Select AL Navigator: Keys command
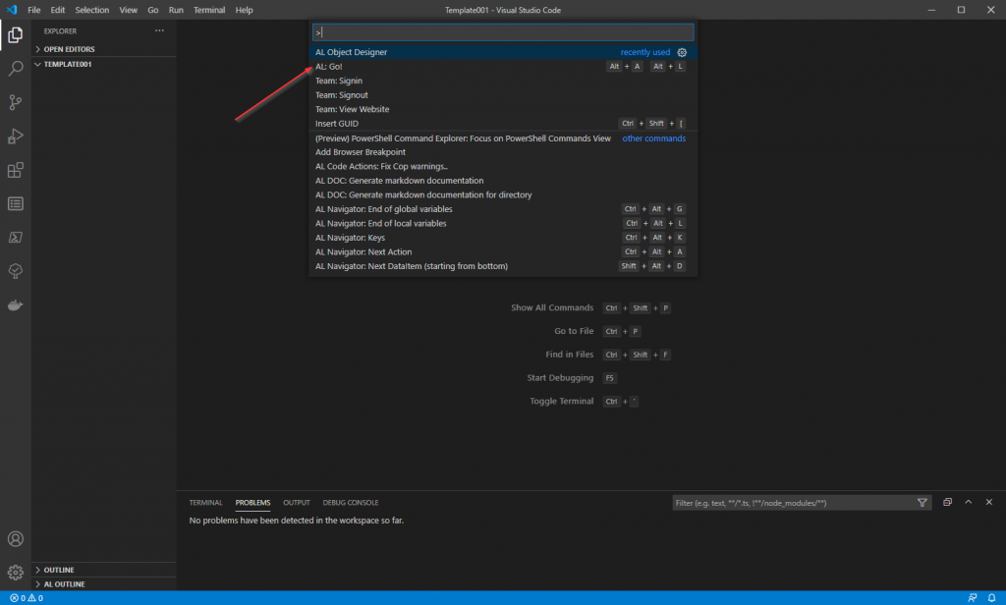Viewport: 1006px width, 605px height. tap(503, 238)
